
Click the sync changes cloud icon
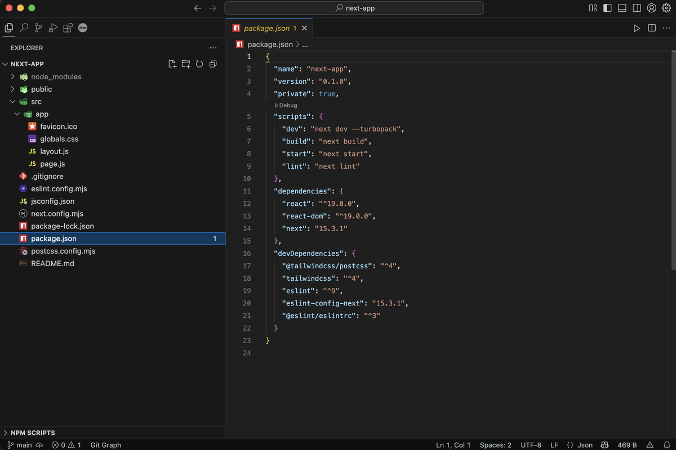(39, 445)
